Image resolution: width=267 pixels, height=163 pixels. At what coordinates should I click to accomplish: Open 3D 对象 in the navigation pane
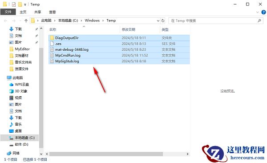[x=21, y=91]
